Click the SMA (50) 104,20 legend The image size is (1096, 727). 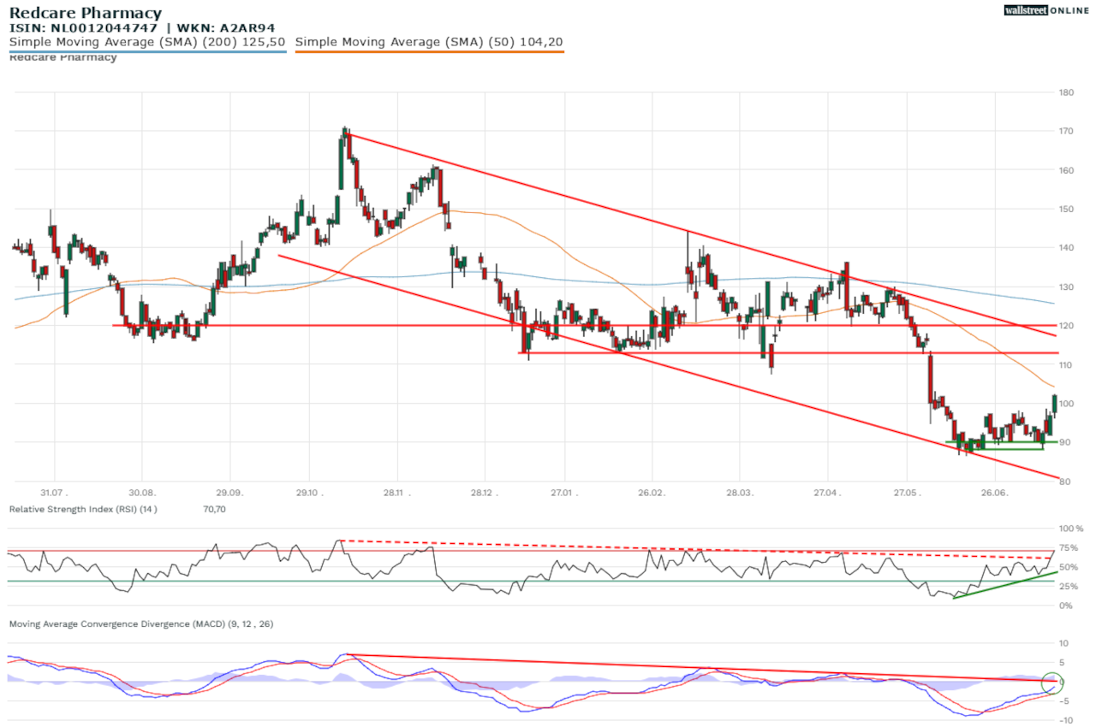pos(429,41)
